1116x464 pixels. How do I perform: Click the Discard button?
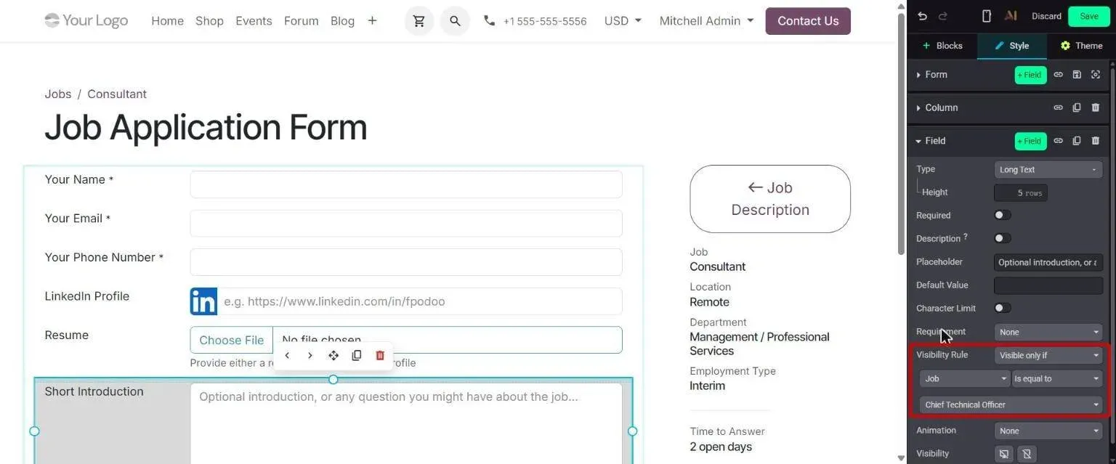coord(1046,16)
